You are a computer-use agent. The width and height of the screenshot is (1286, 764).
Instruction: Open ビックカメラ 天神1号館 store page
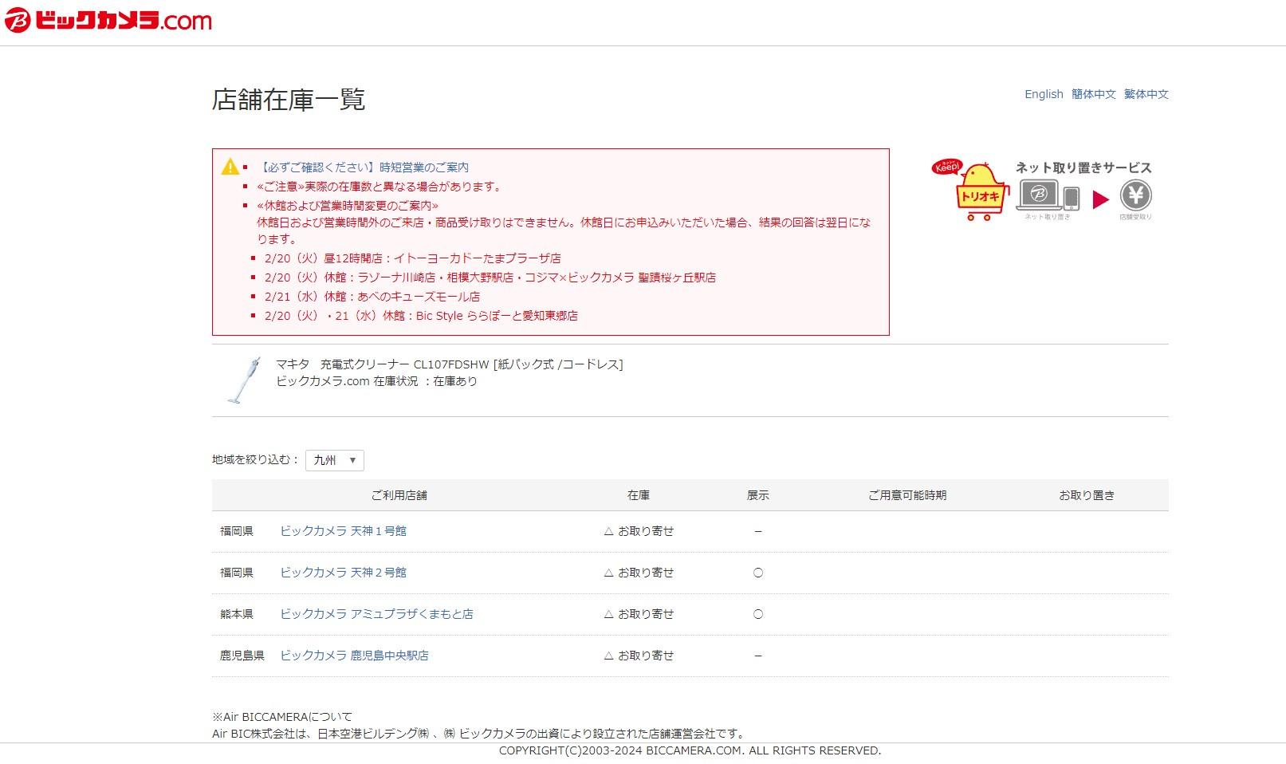point(343,531)
